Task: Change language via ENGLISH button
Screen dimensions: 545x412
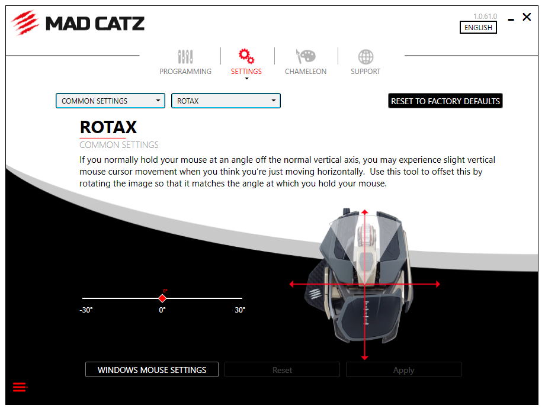Action: tap(478, 27)
